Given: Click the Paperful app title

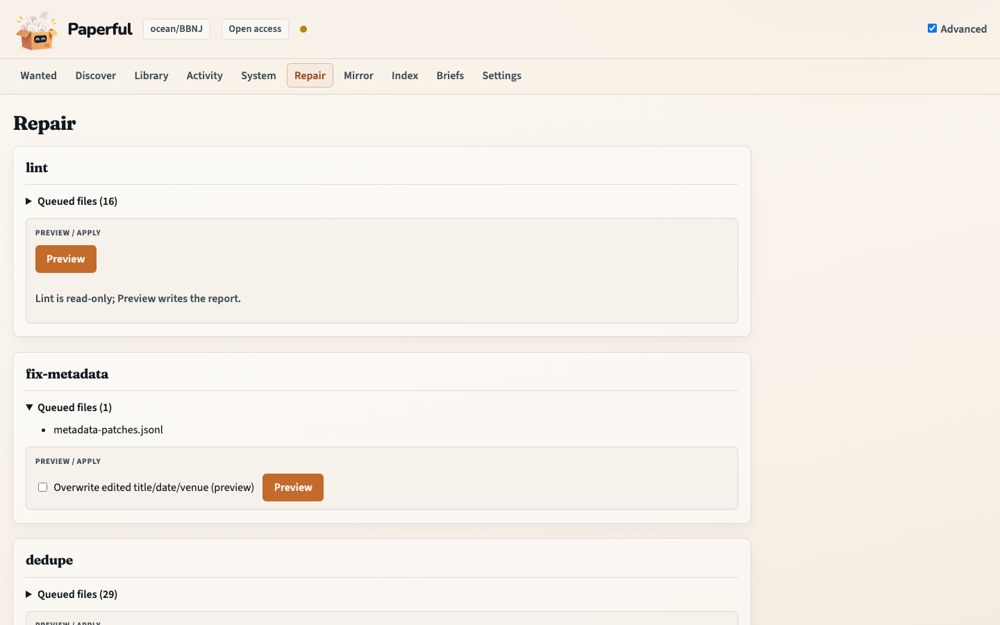Looking at the screenshot, I should coord(100,29).
